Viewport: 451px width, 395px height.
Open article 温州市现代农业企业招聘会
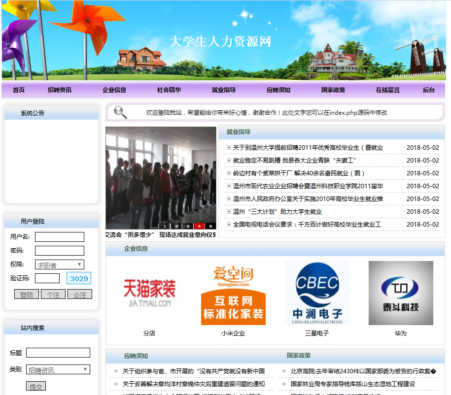click(308, 186)
